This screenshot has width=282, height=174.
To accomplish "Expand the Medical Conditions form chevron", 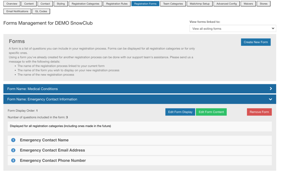I will tap(271, 89).
